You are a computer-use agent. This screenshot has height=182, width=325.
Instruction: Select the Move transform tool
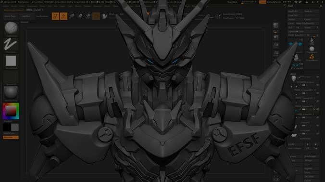pyautogui.click(x=72, y=16)
